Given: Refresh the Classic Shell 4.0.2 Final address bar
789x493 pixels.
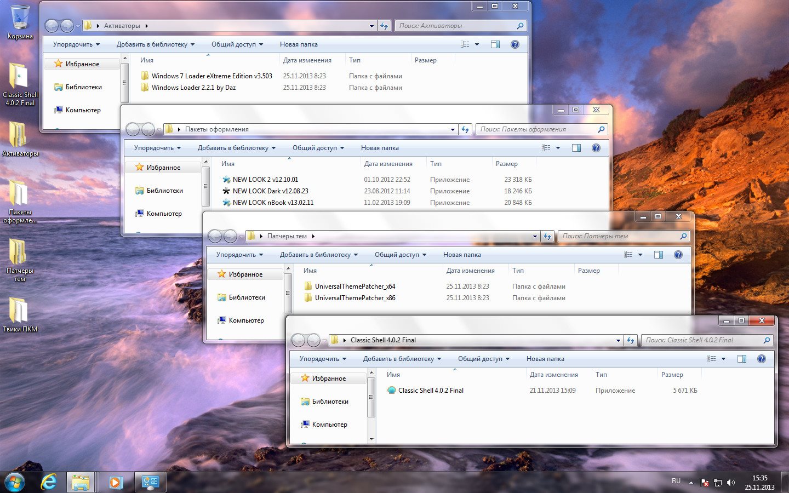Looking at the screenshot, I should coord(631,340).
